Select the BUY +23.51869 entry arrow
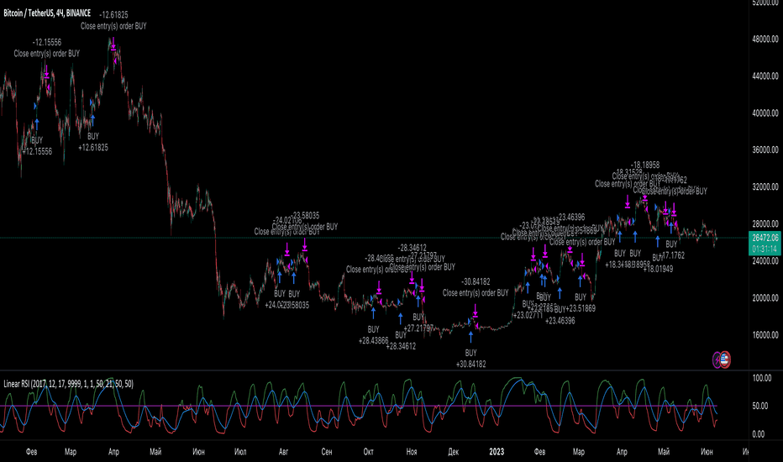The height and width of the screenshot is (462, 783). [581, 281]
